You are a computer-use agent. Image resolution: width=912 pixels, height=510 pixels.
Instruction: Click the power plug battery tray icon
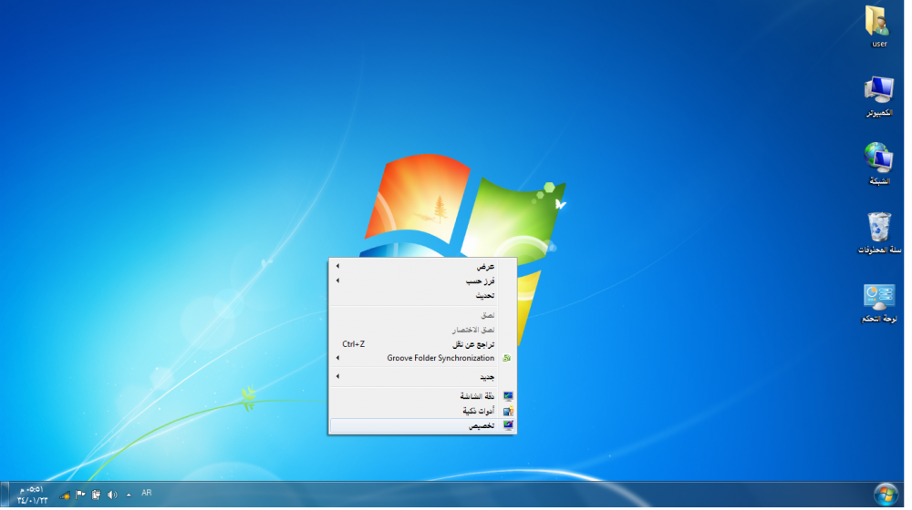click(96, 495)
